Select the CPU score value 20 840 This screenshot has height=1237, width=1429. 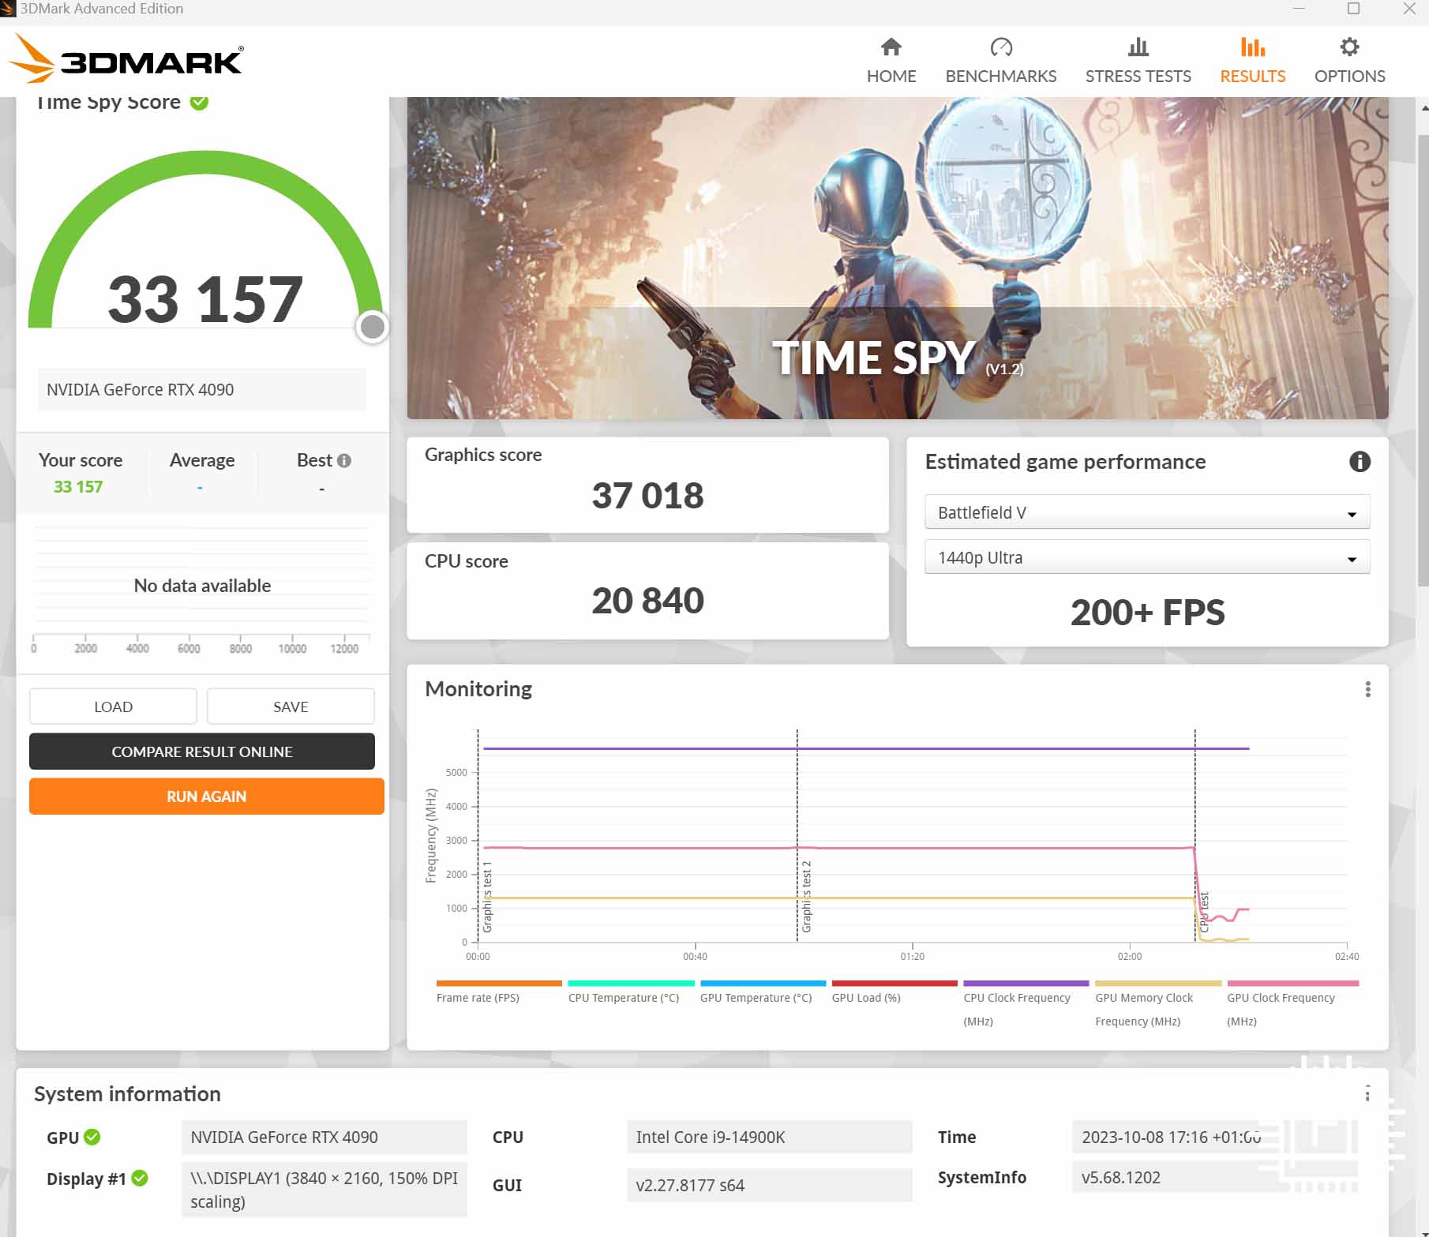point(647,601)
